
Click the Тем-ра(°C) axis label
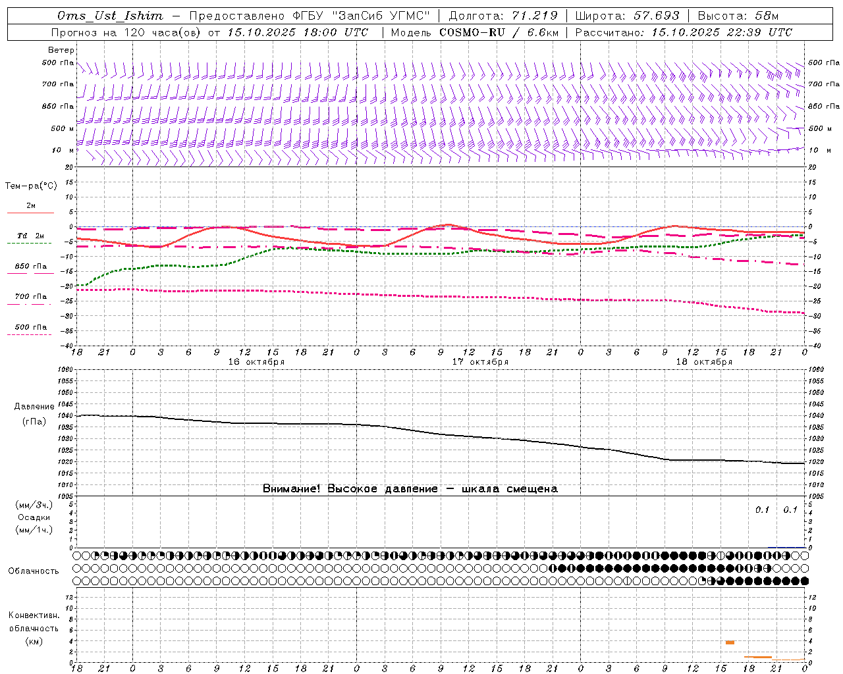31,186
